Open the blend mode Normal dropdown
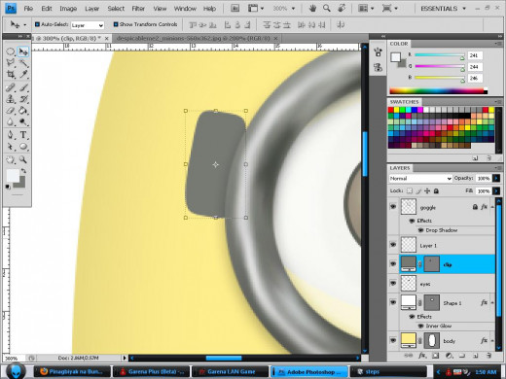 [420, 178]
